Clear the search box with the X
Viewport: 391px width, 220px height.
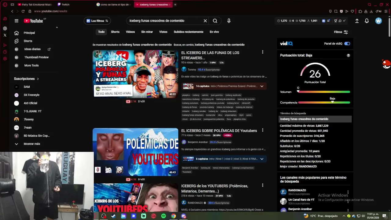point(205,21)
